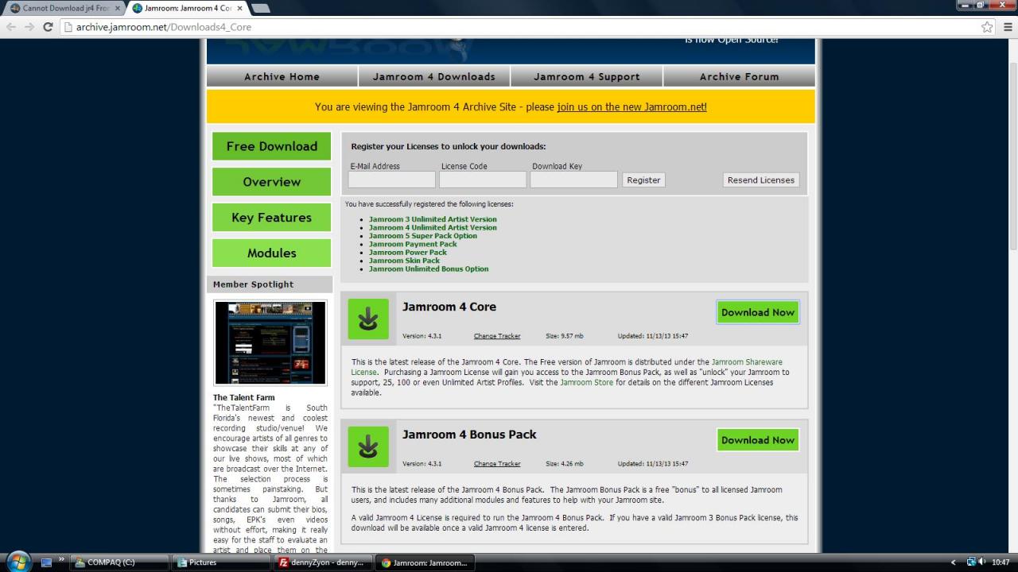Click the Jamroom 4 Bonus Pack download icon
The width and height of the screenshot is (1018, 572).
click(367, 446)
